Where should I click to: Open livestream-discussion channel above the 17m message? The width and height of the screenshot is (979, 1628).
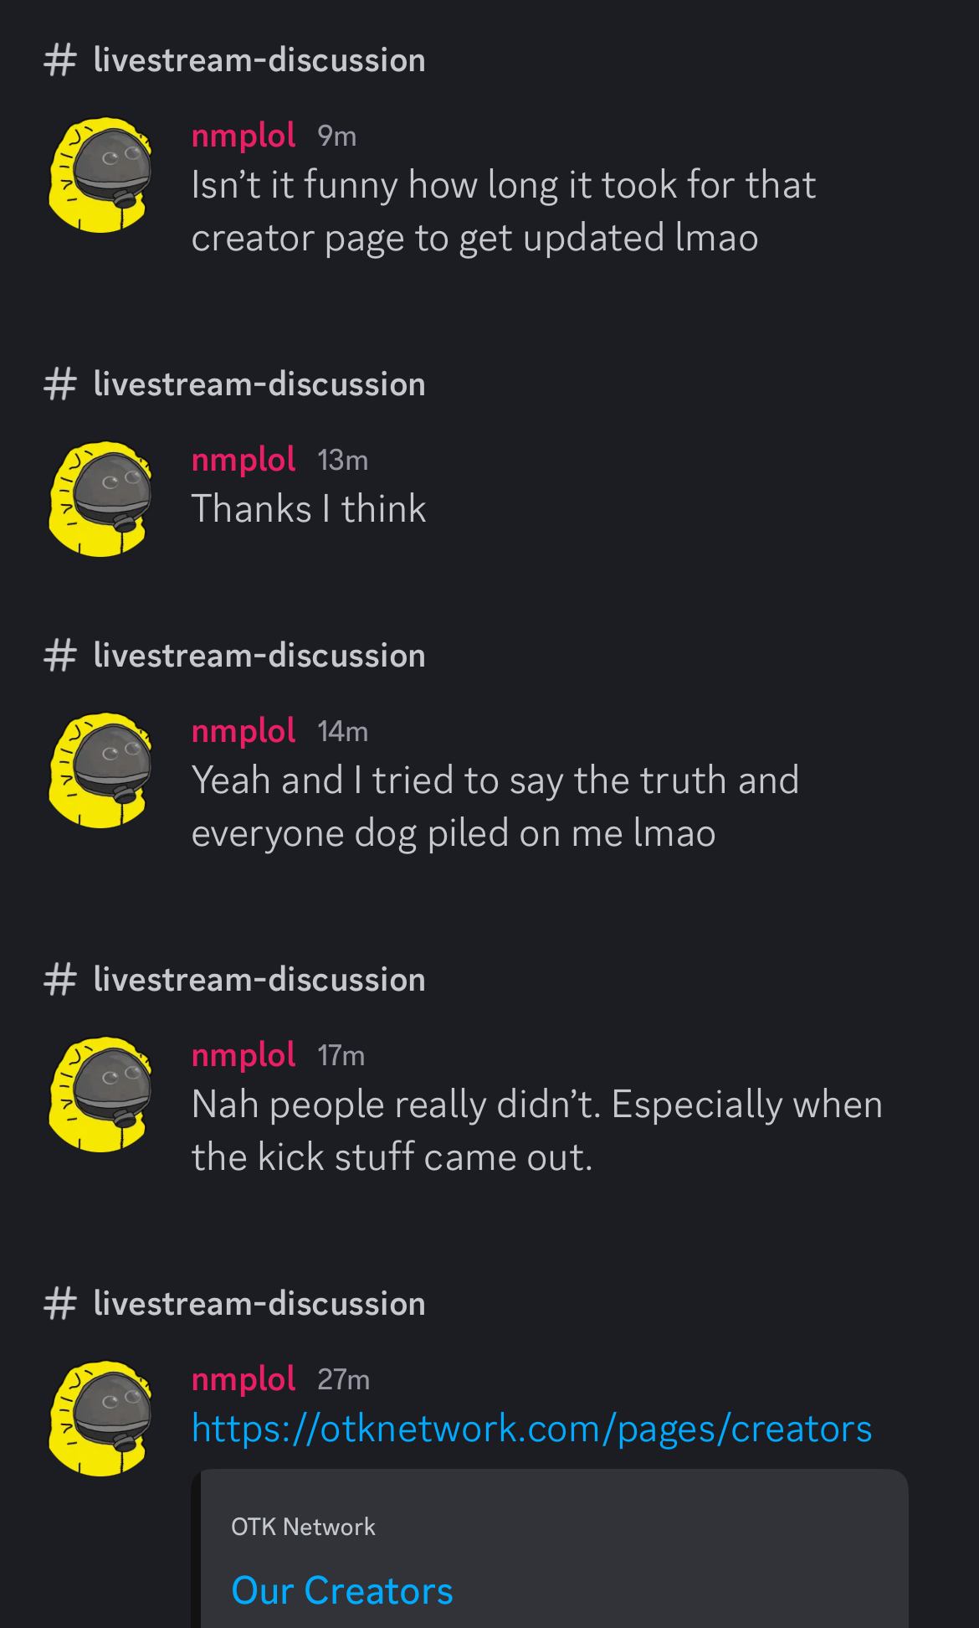(259, 980)
